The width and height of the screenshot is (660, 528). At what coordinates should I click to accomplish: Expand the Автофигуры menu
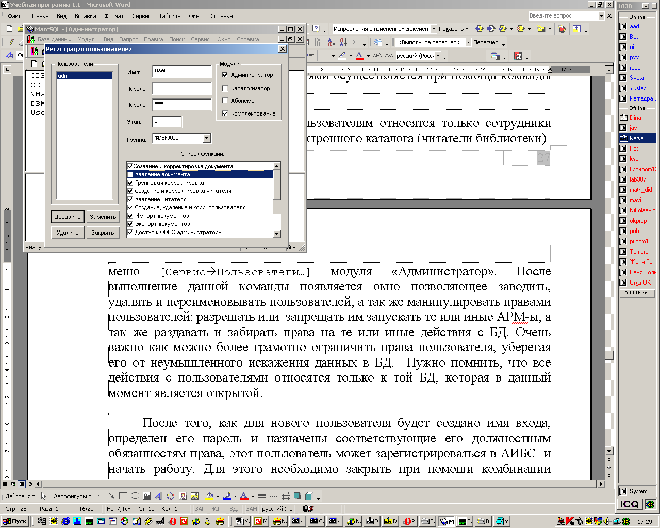coord(72,496)
